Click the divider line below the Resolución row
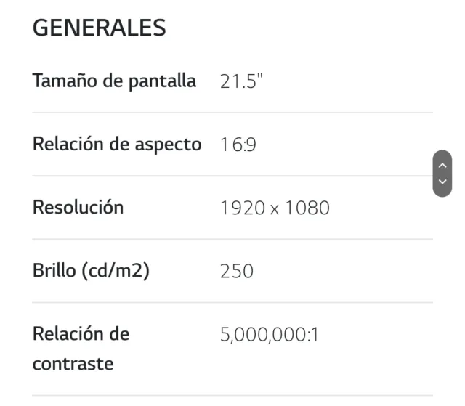The image size is (465, 406). [x=232, y=239]
